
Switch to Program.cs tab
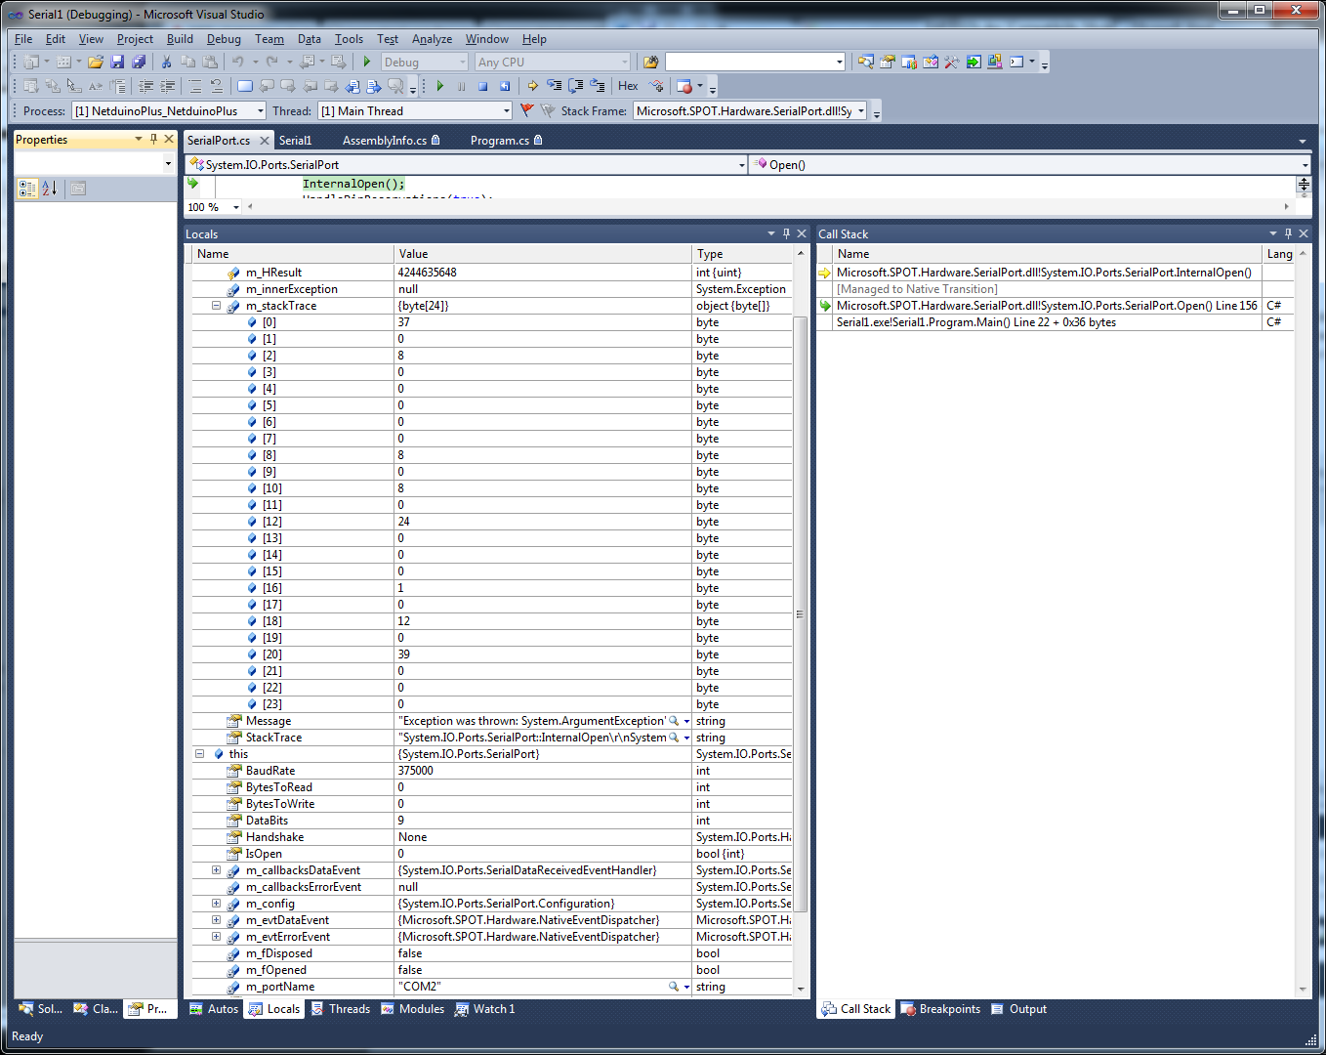(x=505, y=141)
